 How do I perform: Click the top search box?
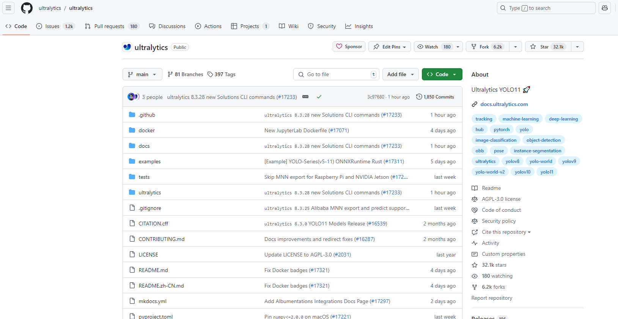(x=546, y=8)
